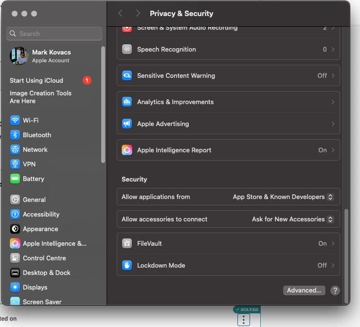Open FileVault details chevron

pos(333,243)
